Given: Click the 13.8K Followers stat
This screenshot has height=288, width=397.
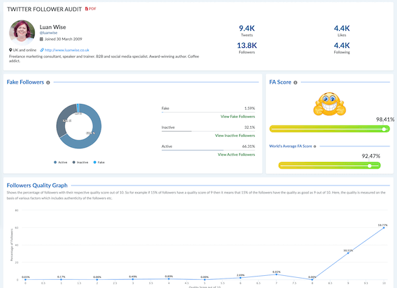Looking at the screenshot, I should [x=247, y=48].
